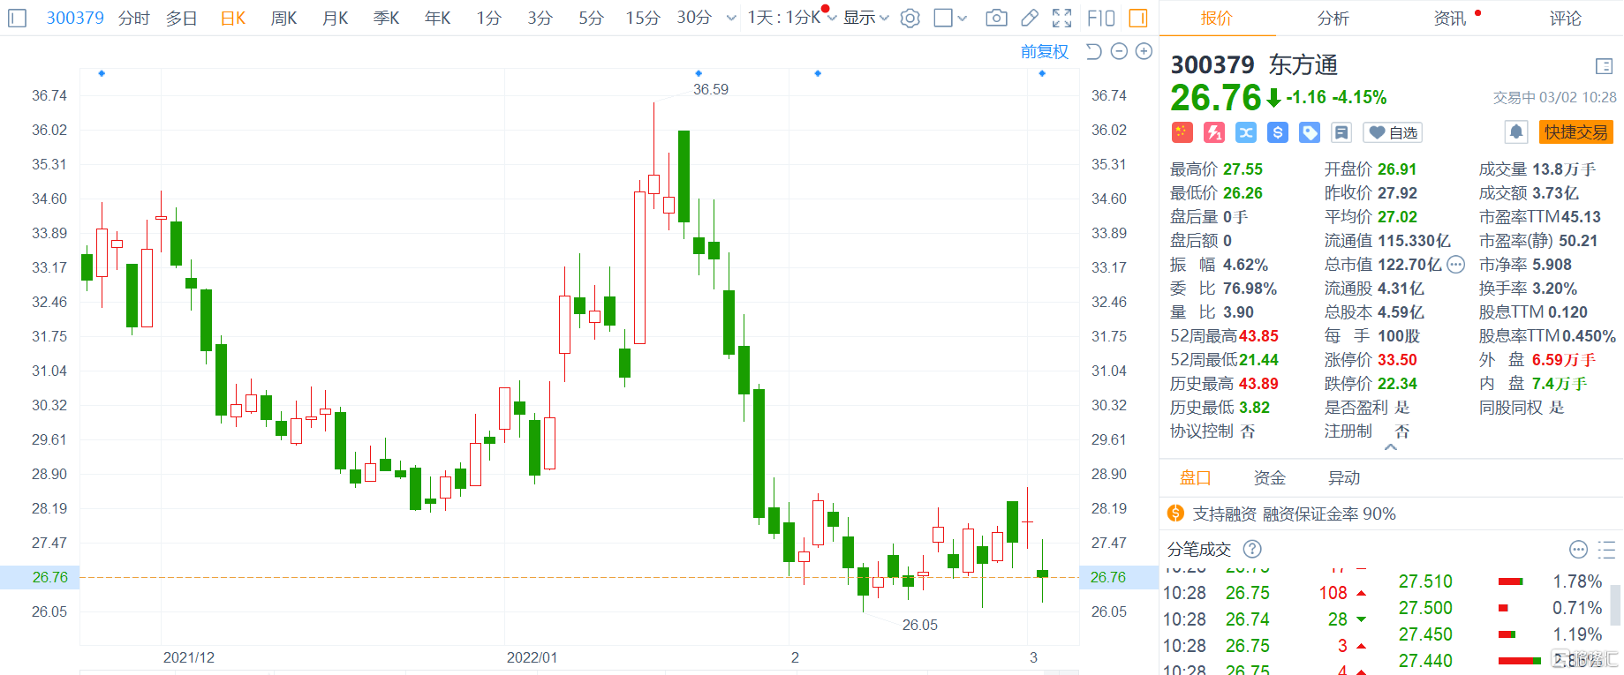Viewport: 1624px width, 675px height.
Task: Open F10 company information
Action: 1100,18
